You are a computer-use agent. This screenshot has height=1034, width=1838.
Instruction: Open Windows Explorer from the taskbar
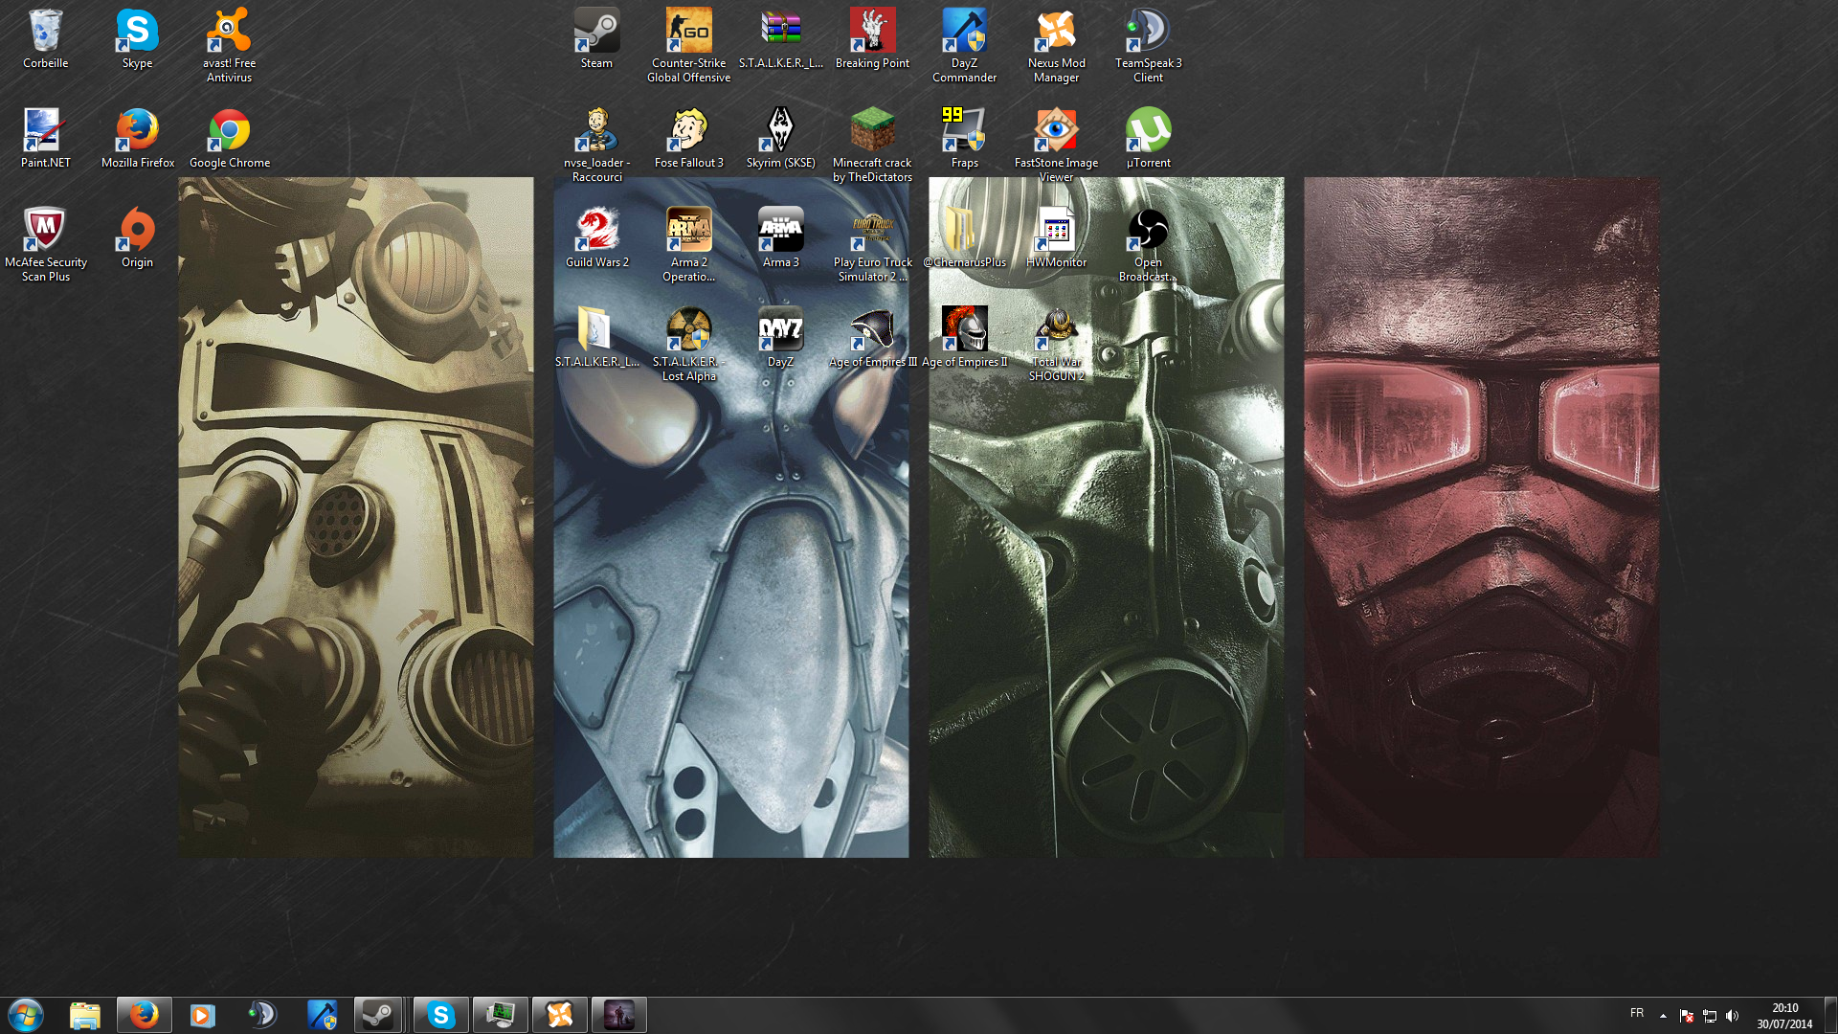[85, 1015]
